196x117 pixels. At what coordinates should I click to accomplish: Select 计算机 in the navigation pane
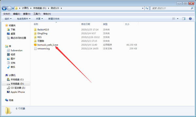[12, 75]
